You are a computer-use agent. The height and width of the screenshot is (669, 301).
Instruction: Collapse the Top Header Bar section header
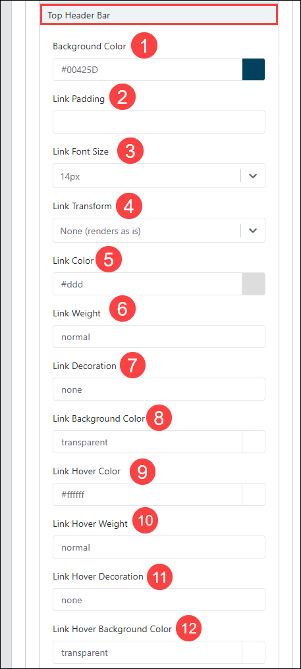click(x=159, y=16)
